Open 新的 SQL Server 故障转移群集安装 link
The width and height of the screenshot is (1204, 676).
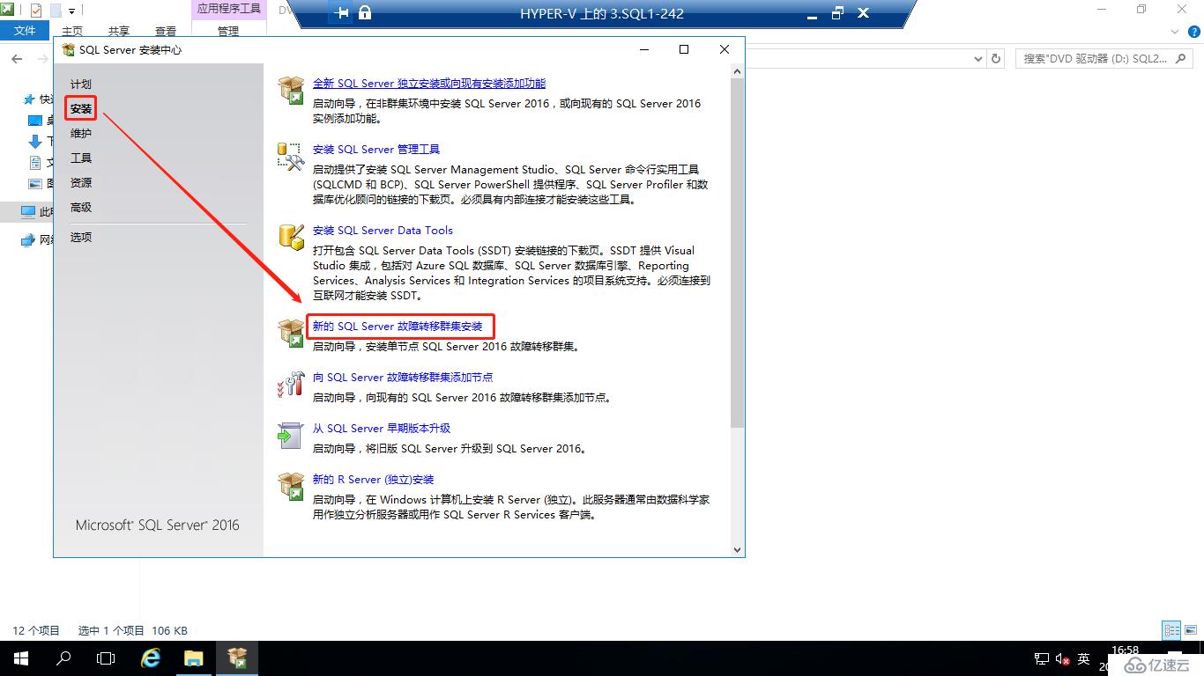point(398,327)
